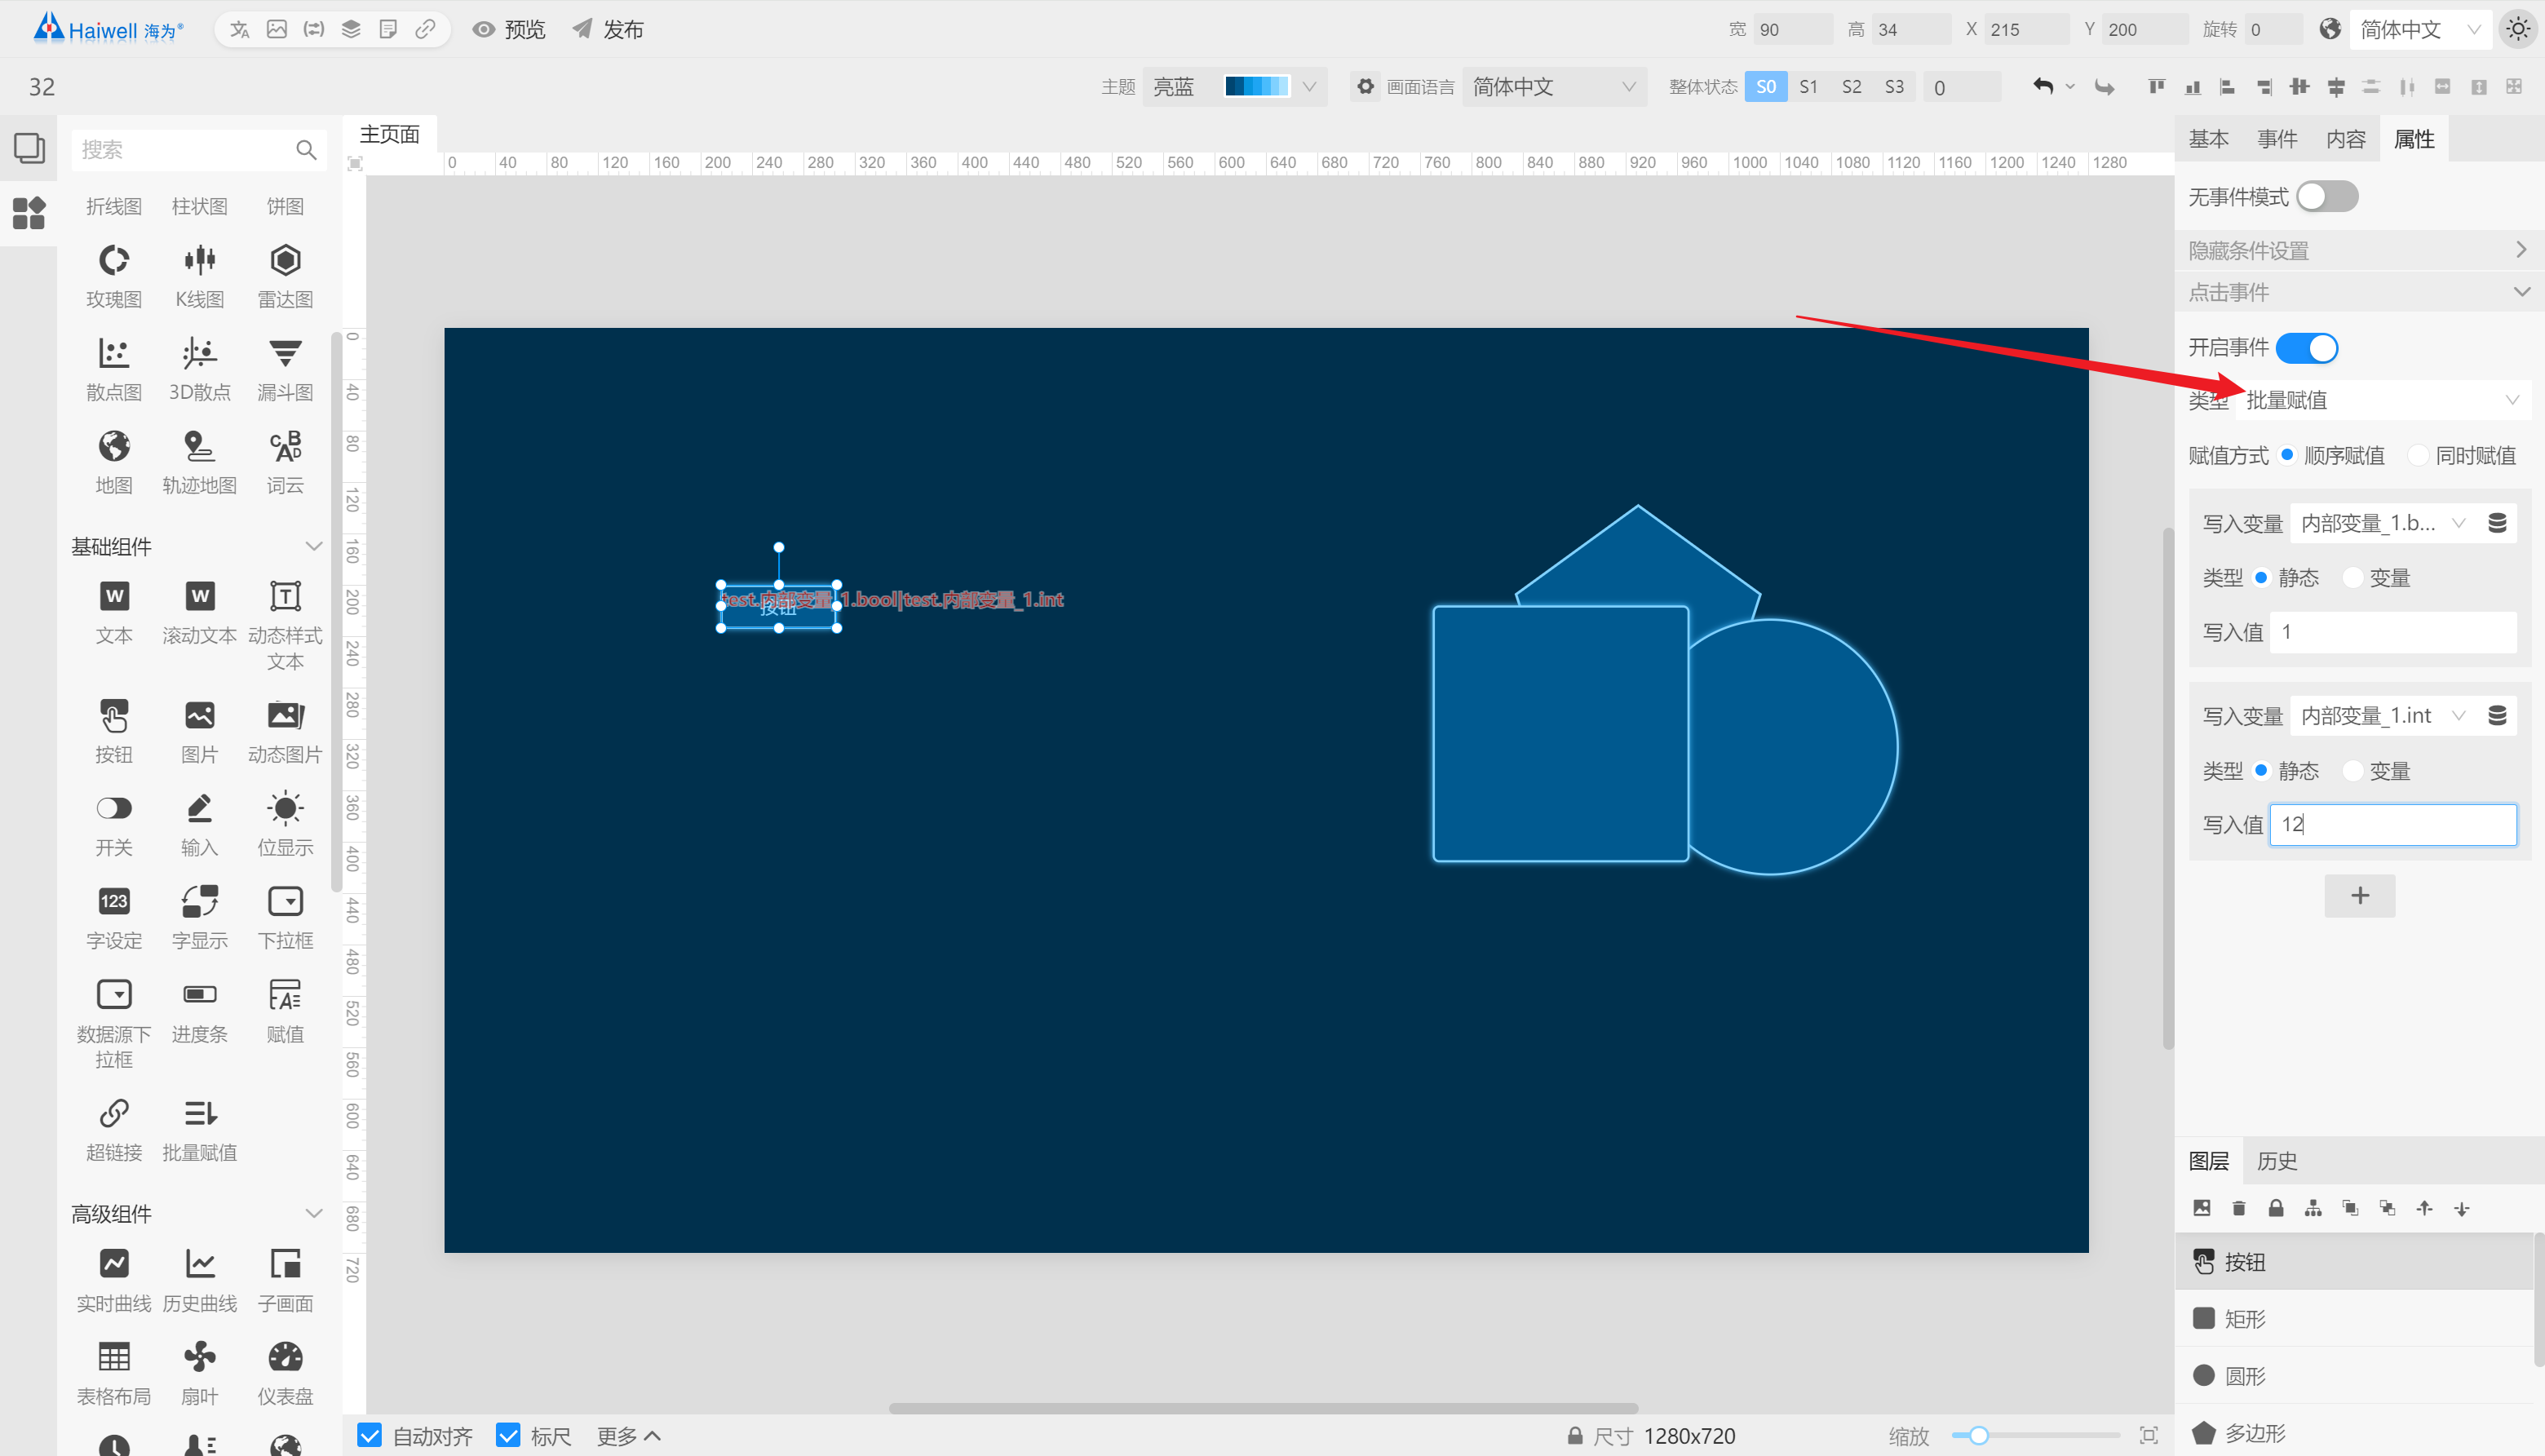The image size is (2545, 1456).
Task: Click the 缩放 zoom slider handle
Action: 1978,1436
